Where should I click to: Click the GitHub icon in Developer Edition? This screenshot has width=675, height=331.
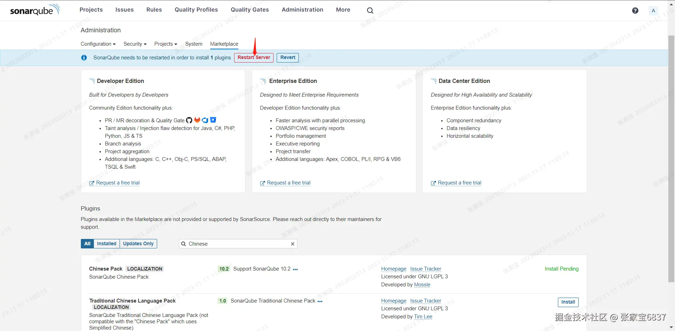pyautogui.click(x=189, y=120)
